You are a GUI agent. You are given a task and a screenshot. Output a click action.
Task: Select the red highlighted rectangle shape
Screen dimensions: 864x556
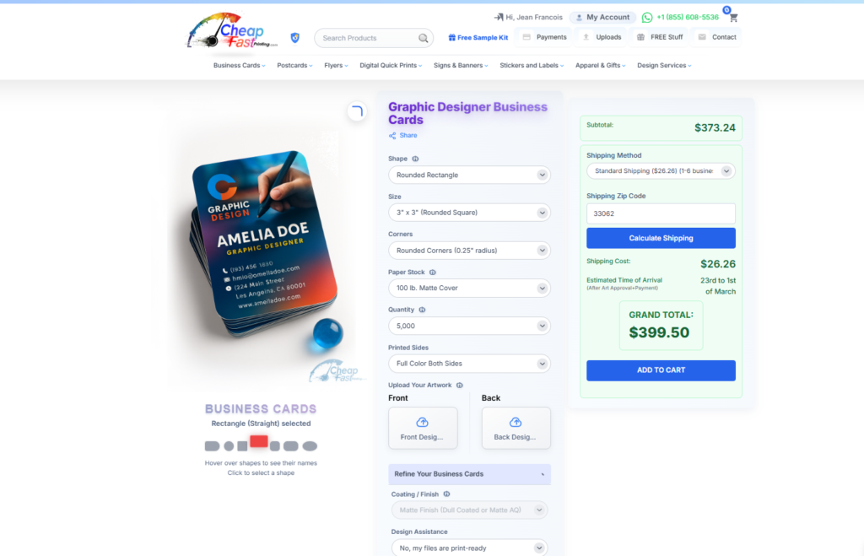[258, 441]
